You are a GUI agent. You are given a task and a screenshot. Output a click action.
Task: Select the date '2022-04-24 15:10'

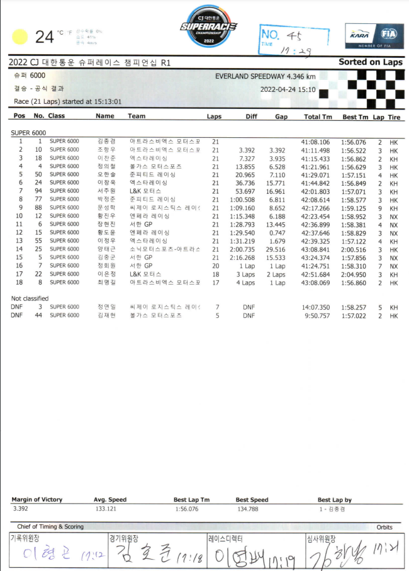coord(288,89)
